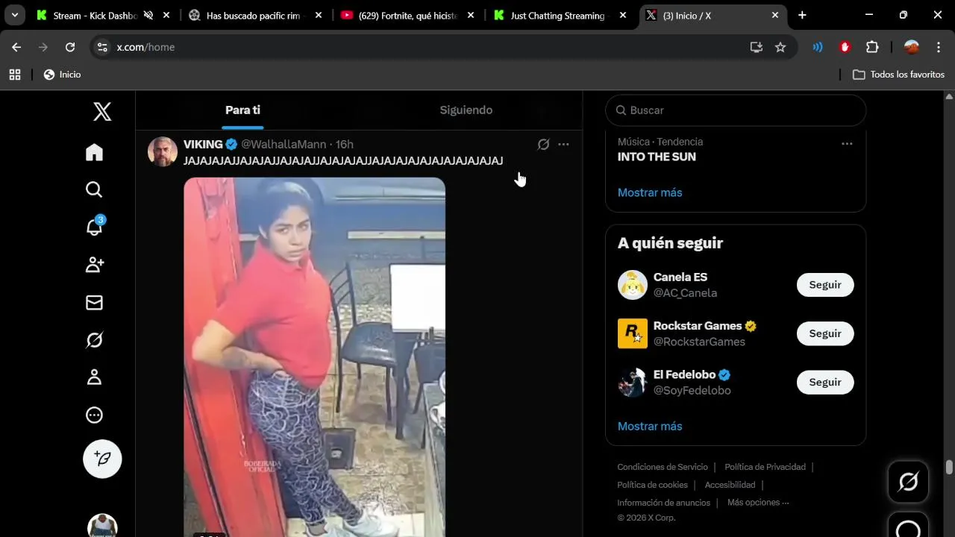Image resolution: width=955 pixels, height=537 pixels.
Task: Click the blue sound extension icon
Action: point(818,47)
